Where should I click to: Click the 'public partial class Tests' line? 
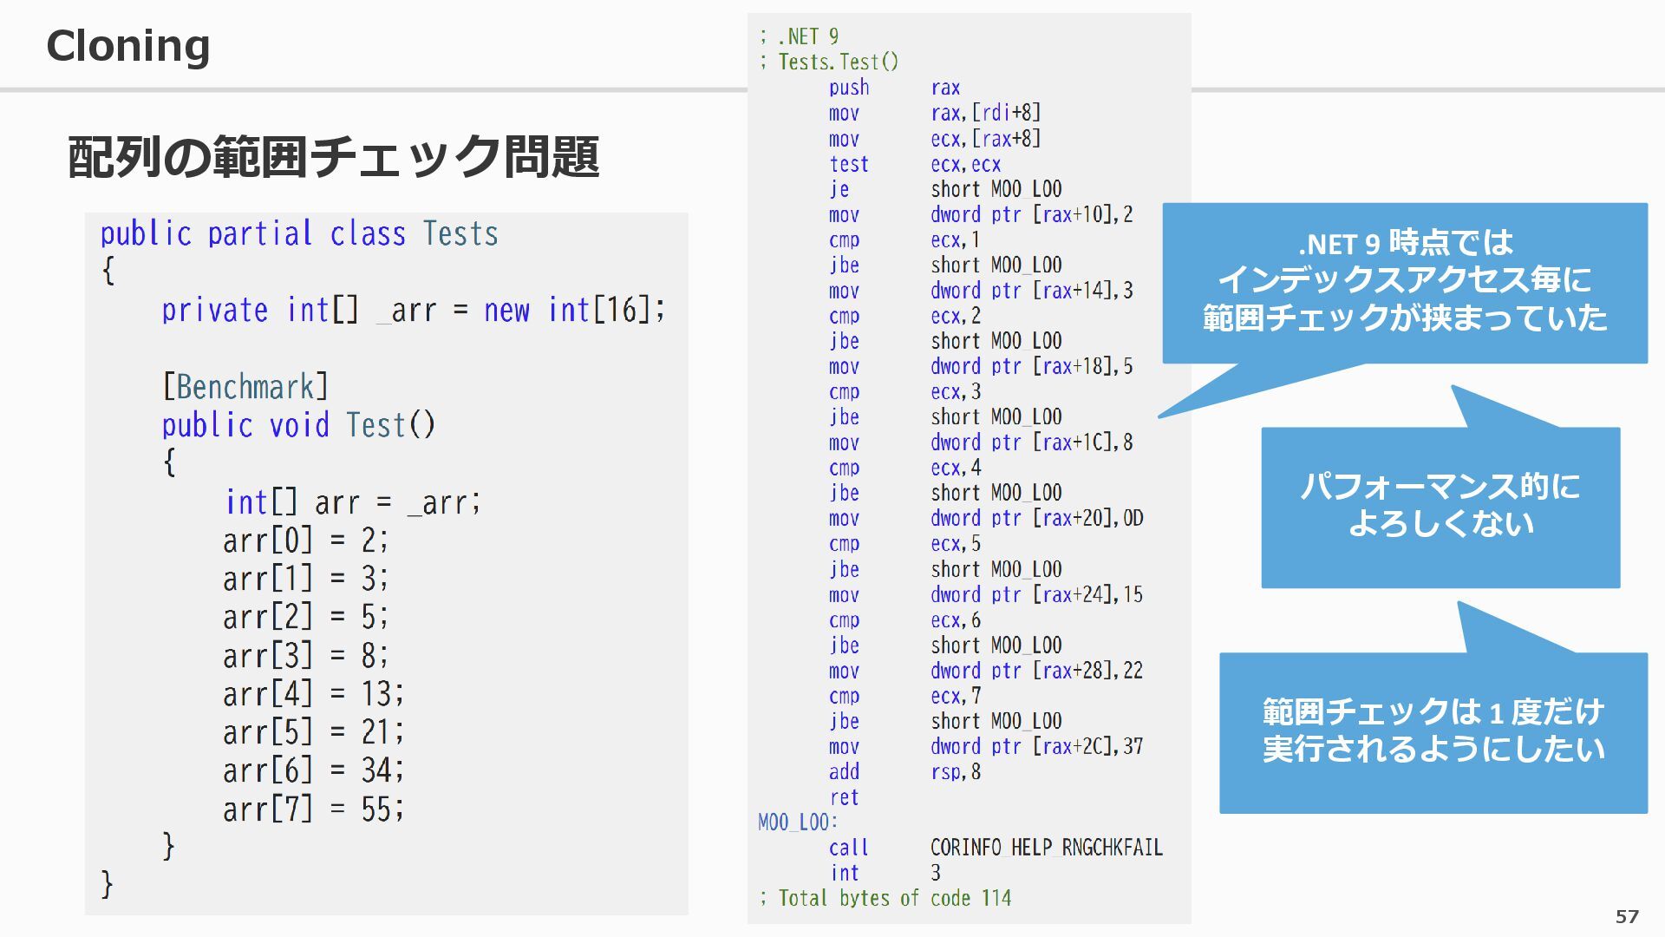(x=298, y=234)
